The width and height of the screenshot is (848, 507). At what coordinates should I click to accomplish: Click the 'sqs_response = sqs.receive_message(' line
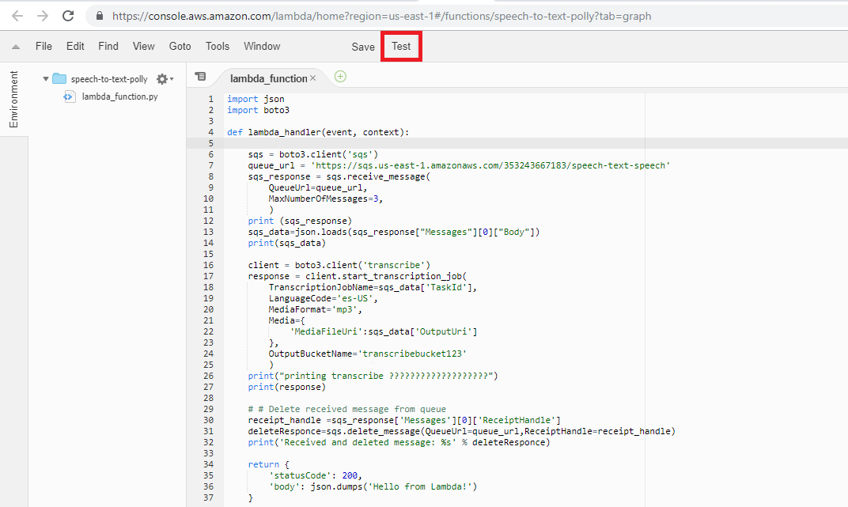(x=339, y=176)
